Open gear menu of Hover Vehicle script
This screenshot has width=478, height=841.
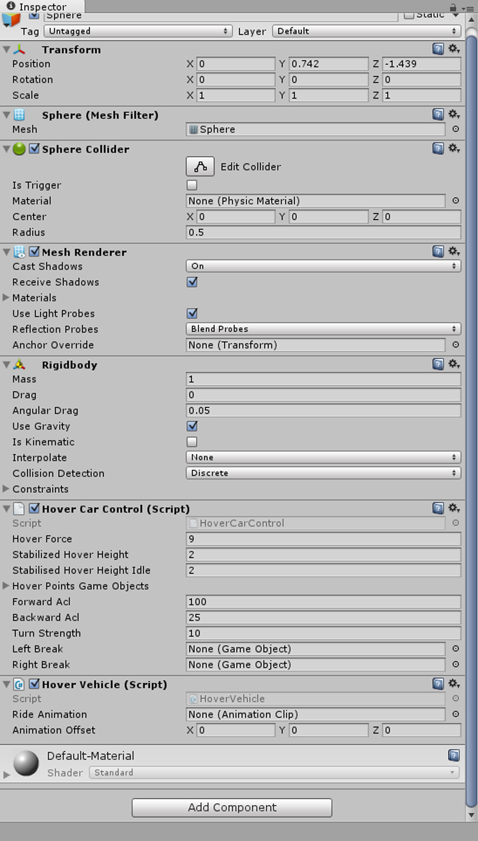click(x=454, y=684)
